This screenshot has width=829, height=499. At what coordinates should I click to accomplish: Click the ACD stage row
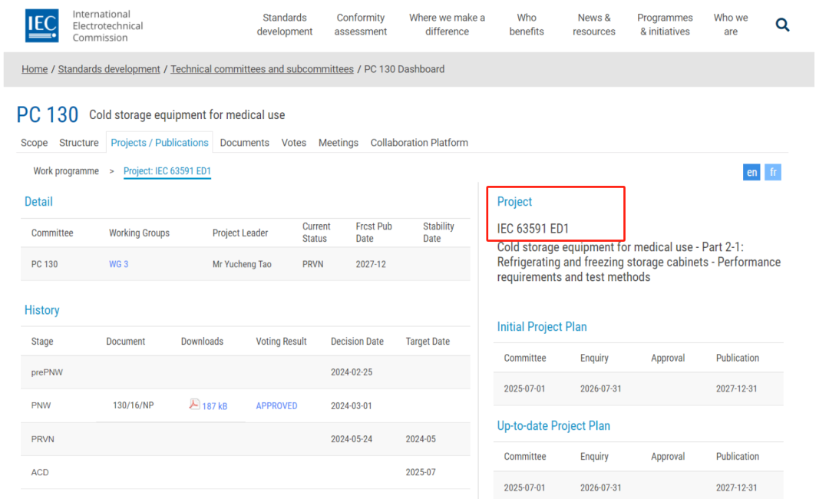246,473
